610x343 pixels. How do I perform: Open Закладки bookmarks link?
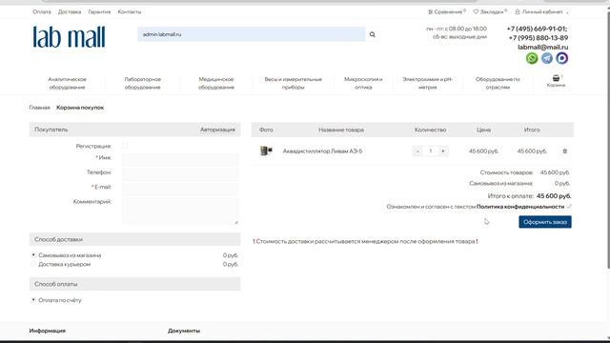490,12
